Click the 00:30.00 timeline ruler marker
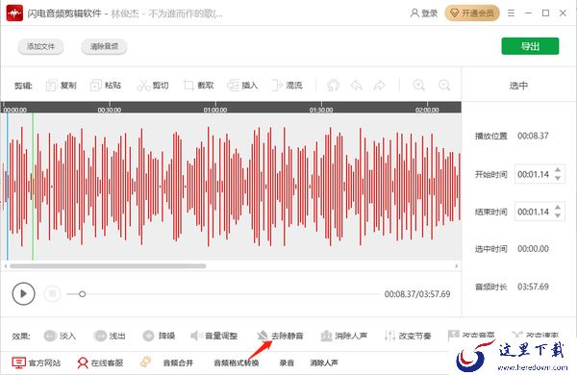Image resolution: width=577 pixels, height=375 pixels. (110, 110)
